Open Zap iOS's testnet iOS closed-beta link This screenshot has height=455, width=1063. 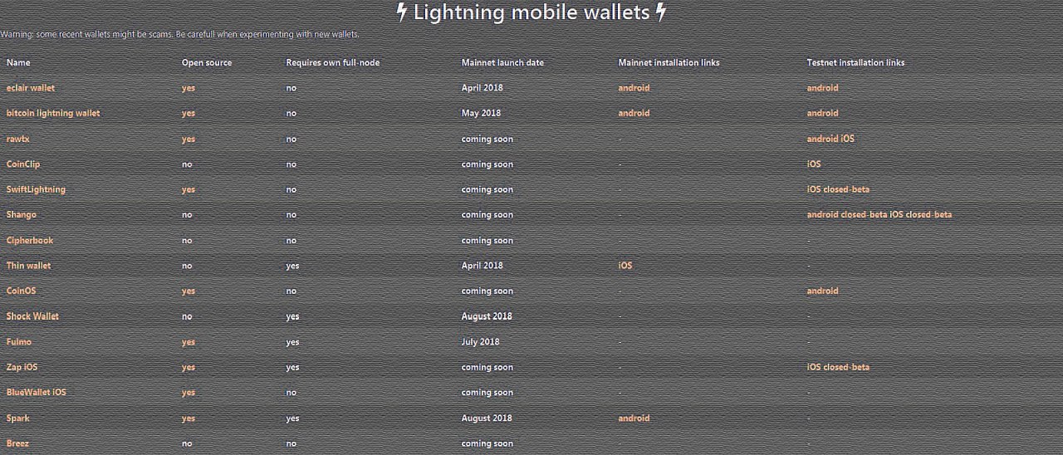(839, 367)
